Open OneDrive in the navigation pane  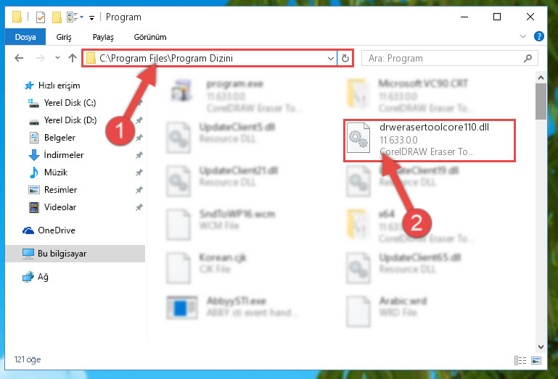(x=56, y=230)
